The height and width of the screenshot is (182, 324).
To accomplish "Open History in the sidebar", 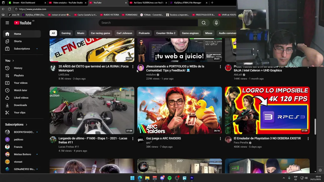I will point(22,68).
